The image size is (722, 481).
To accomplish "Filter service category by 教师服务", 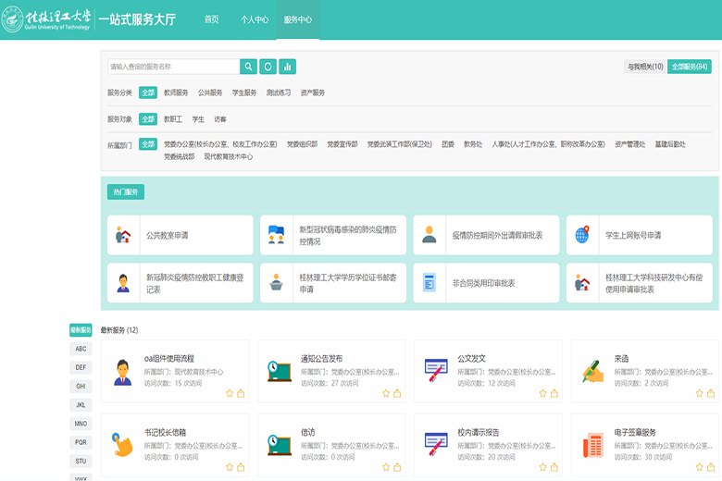I will (176, 92).
